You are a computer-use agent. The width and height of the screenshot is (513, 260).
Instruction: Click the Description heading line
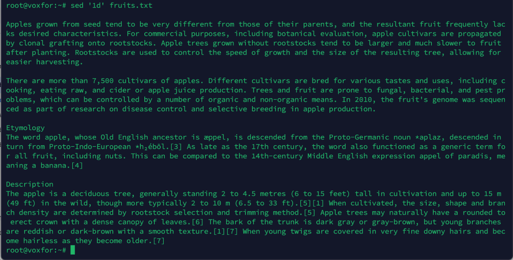30,184
